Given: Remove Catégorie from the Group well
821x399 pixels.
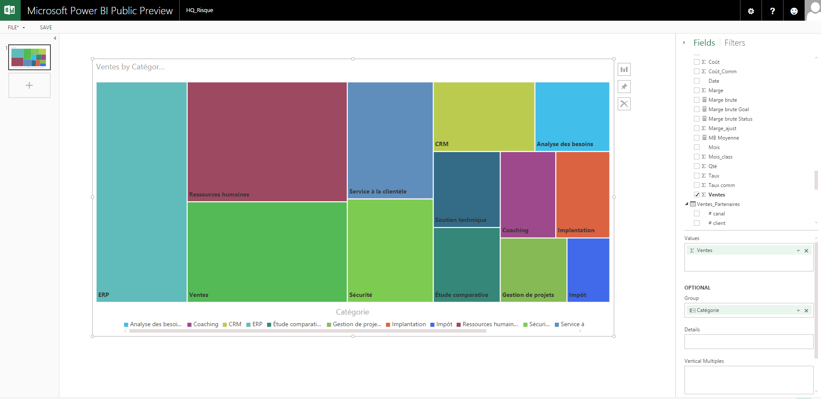Looking at the screenshot, I should click(806, 311).
